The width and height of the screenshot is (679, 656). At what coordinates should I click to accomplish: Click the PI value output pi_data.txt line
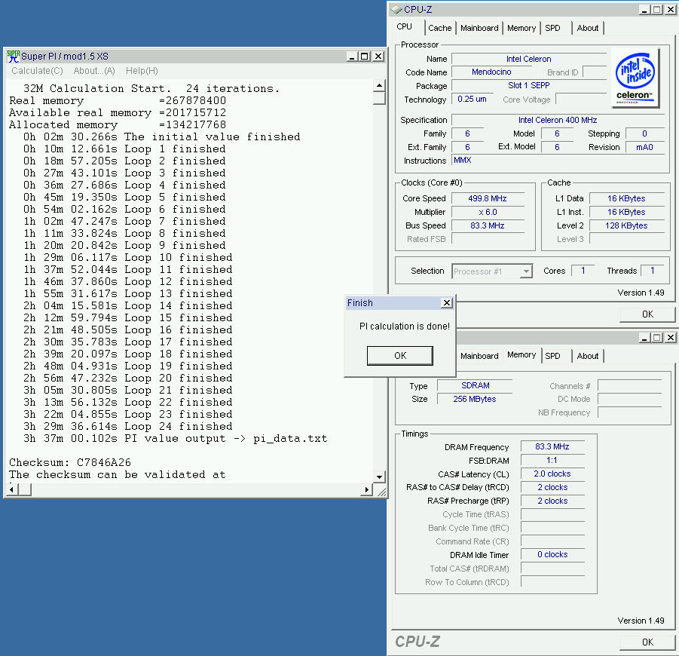[176, 439]
